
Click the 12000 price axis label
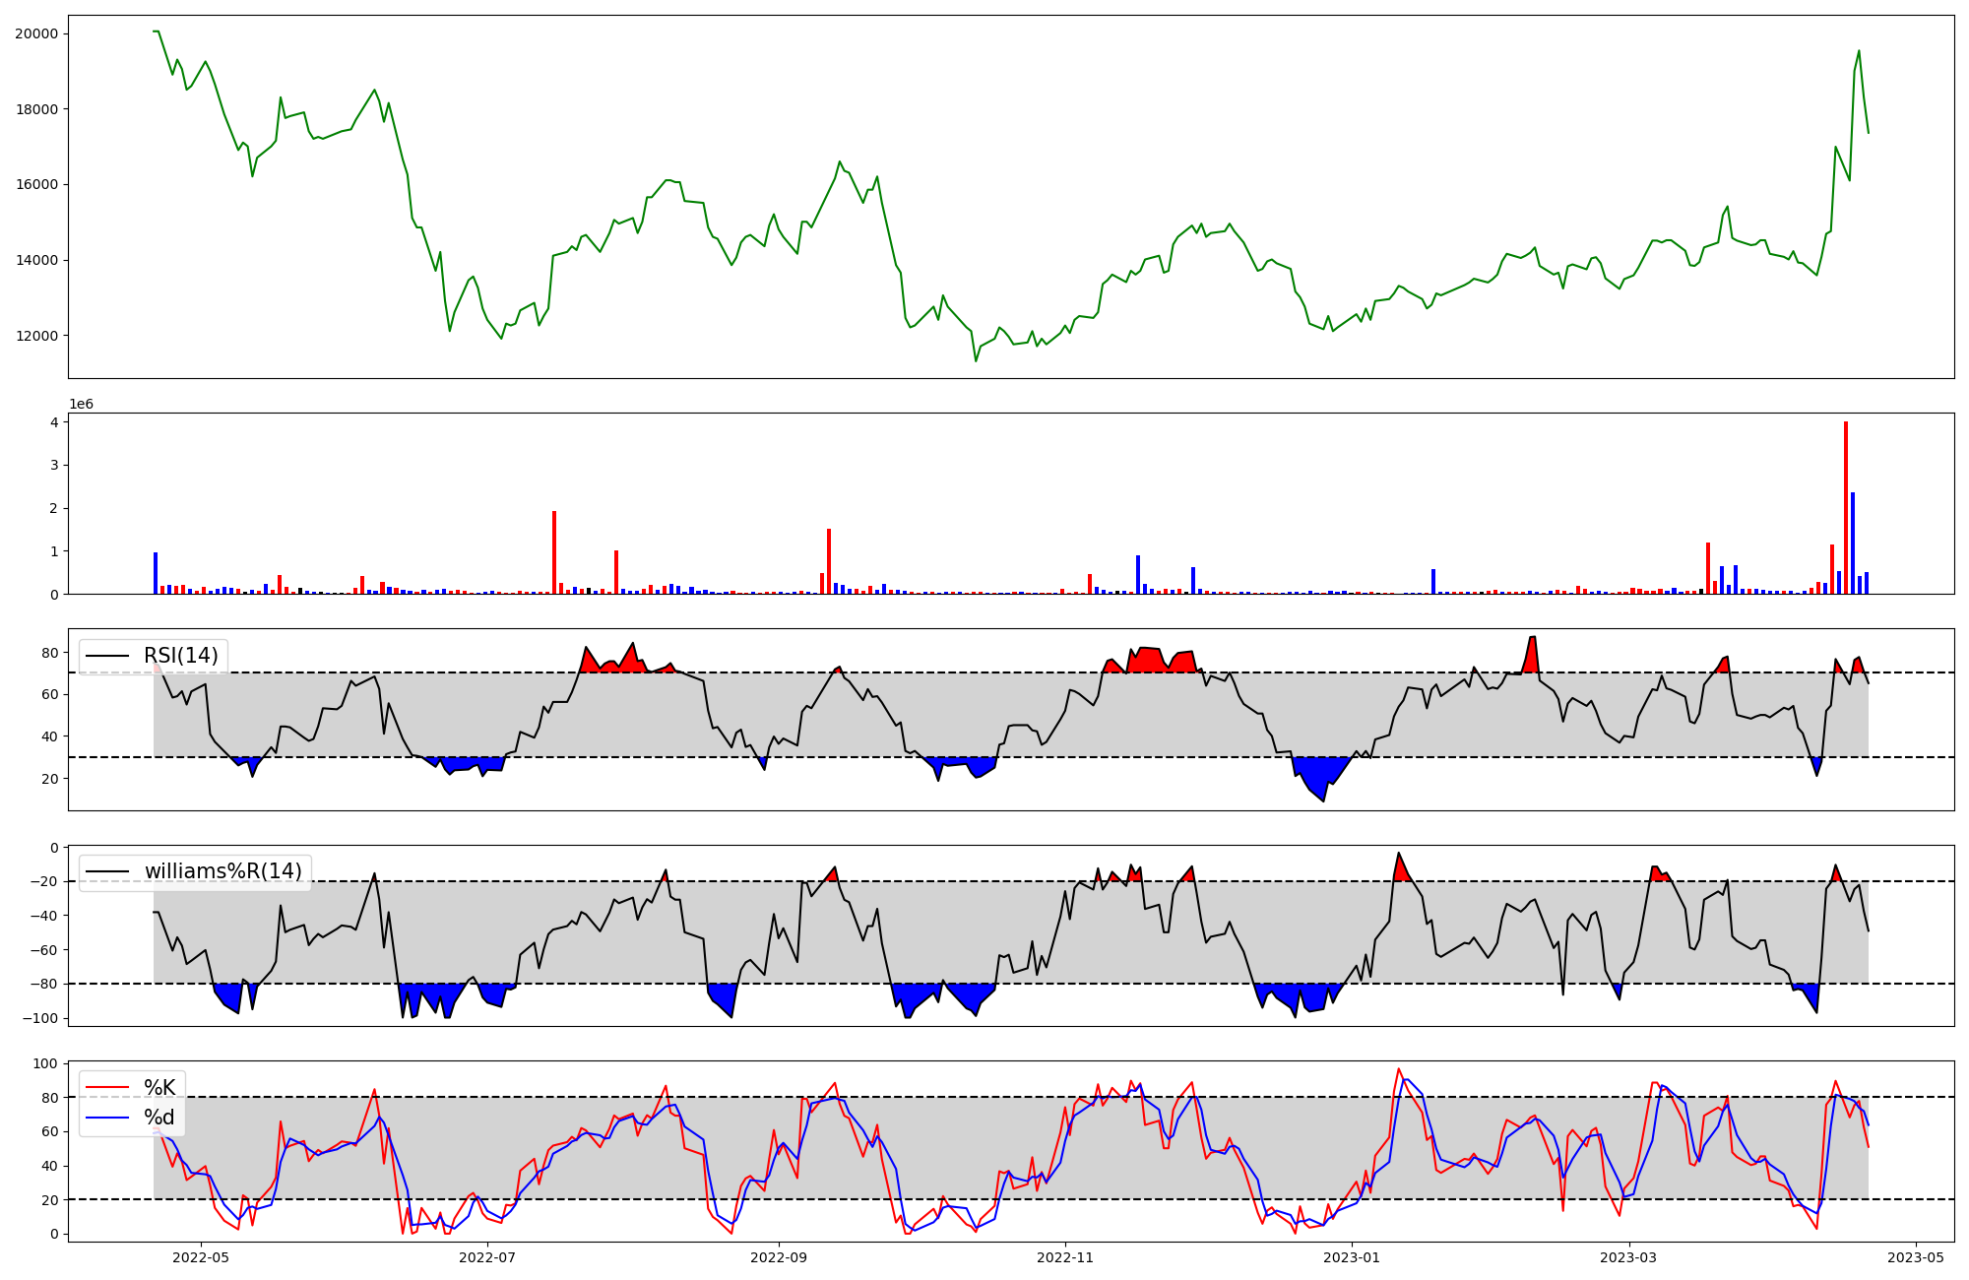click(36, 336)
